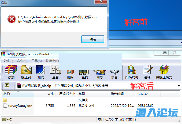Image resolution: width=182 pixels, height=124 pixels.
Task: Click 确定 button in error dialog
Action: 93,39
